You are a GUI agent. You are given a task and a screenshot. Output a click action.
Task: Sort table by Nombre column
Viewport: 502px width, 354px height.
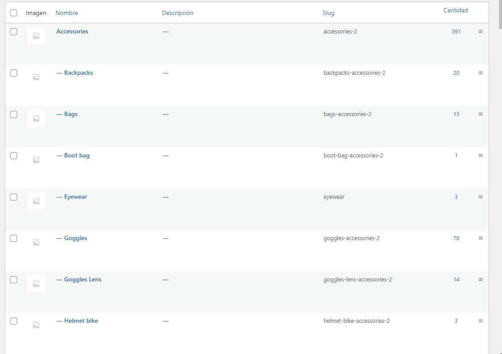click(x=66, y=13)
